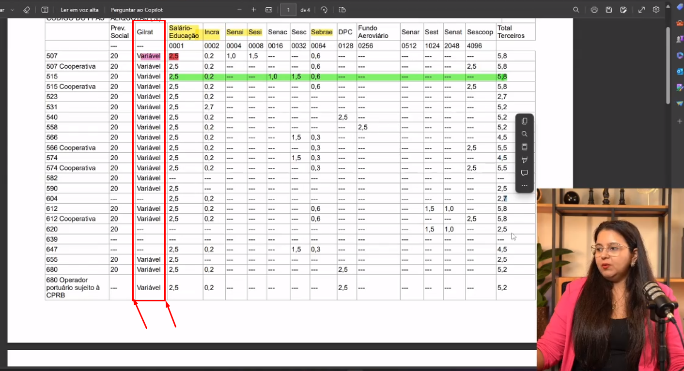Image resolution: width=684 pixels, height=371 pixels.
Task: Add a comment from the floating mini toolbar
Action: click(x=524, y=173)
